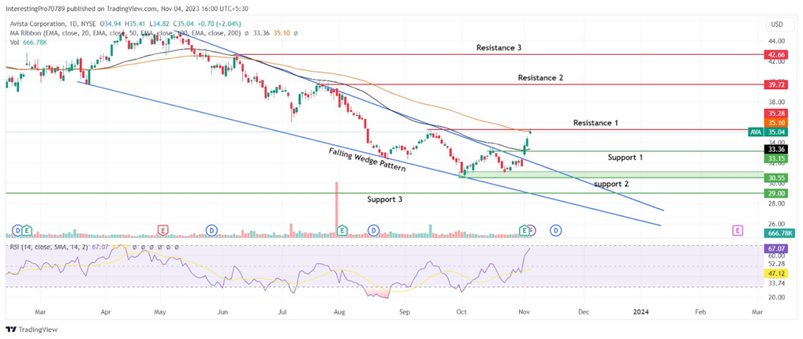Click the purple 67.07 RSI value label
Screen dimensions: 803x339
(x=774, y=248)
